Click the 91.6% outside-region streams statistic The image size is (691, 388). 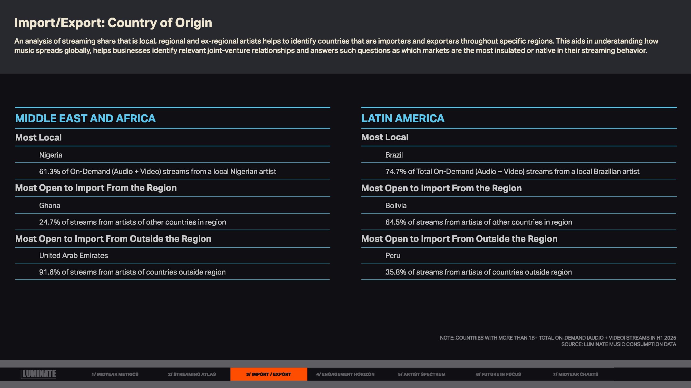[x=132, y=272]
